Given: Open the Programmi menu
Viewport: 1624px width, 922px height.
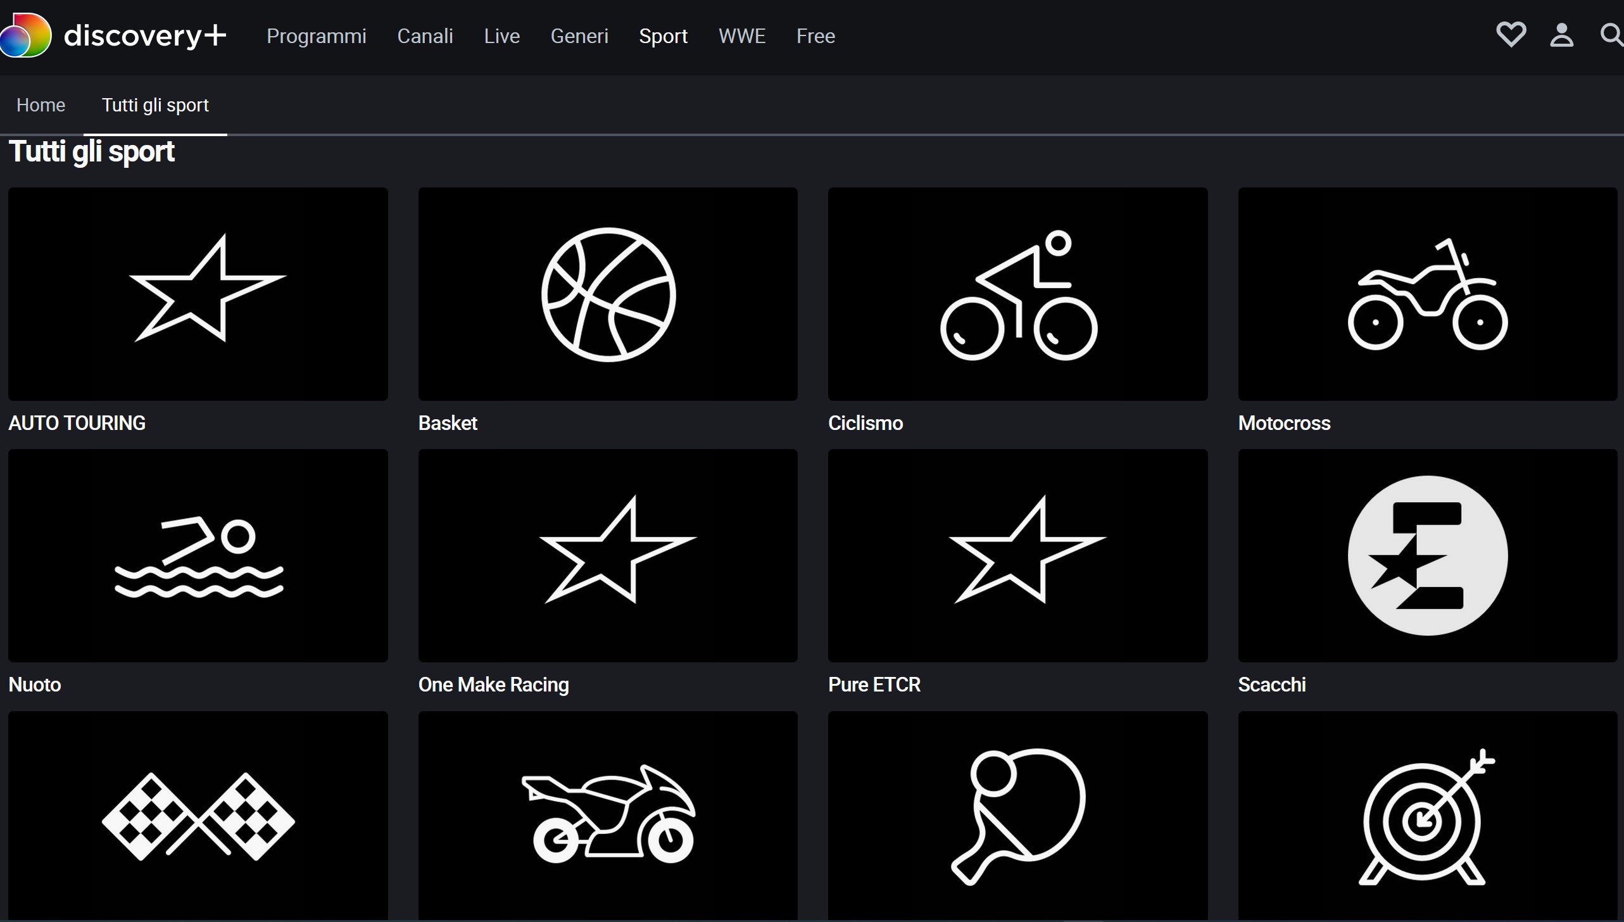Looking at the screenshot, I should click(316, 36).
